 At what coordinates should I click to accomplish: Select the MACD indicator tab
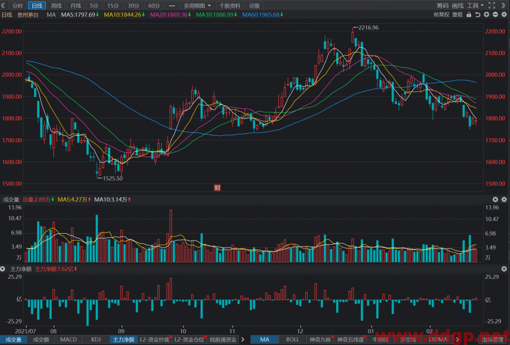69,340
